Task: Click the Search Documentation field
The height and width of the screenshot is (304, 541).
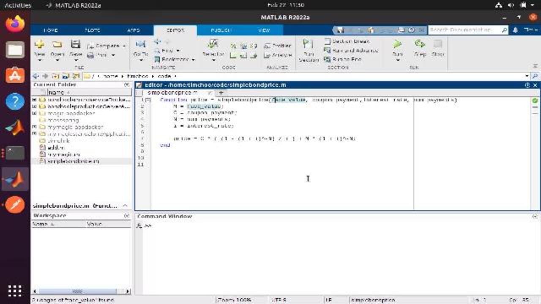Action: click(465, 30)
